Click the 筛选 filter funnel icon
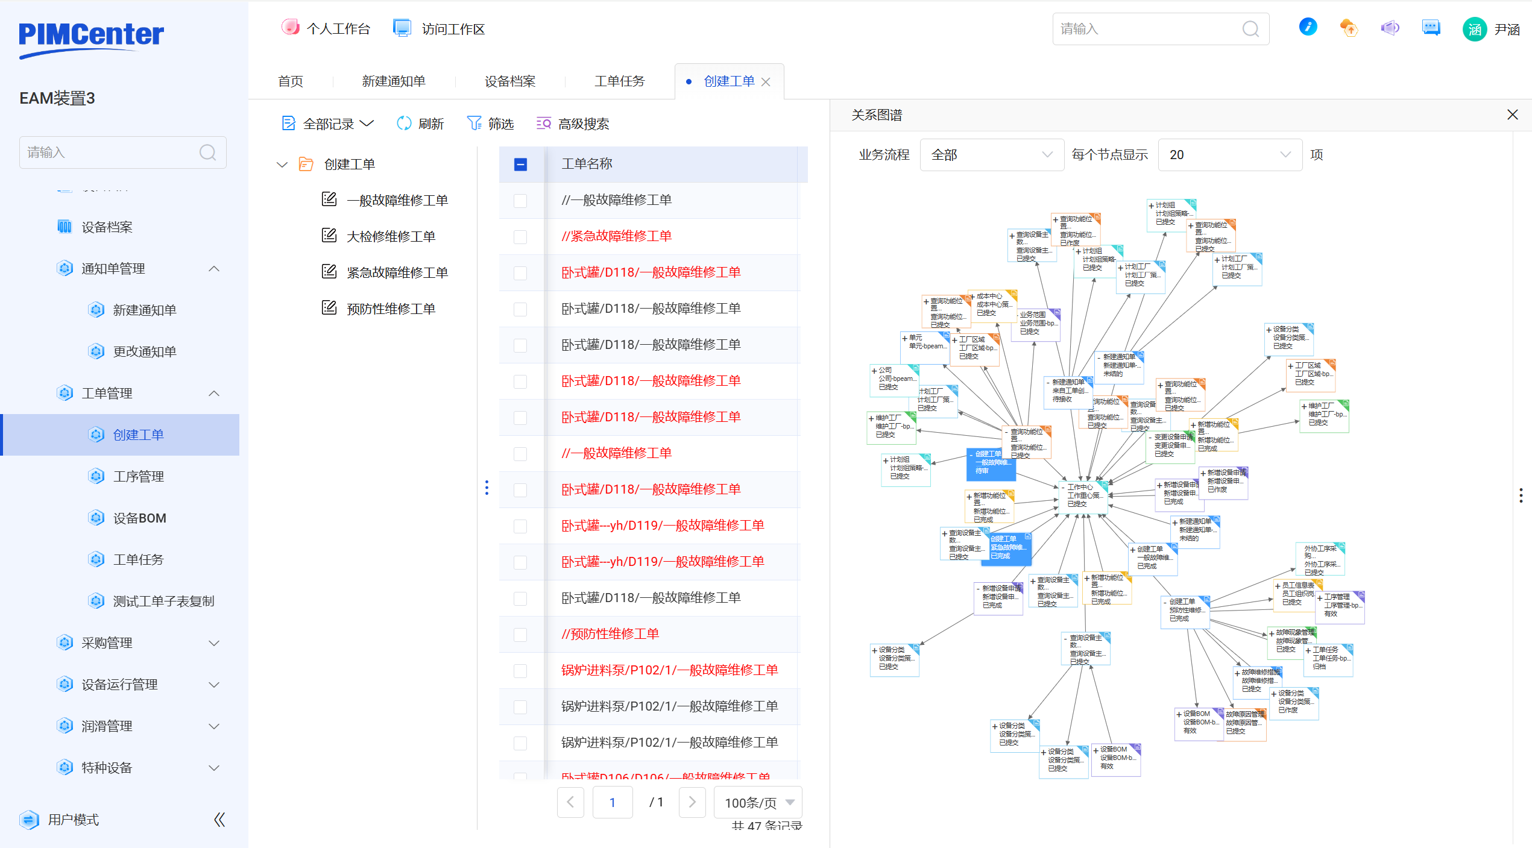Screen dimensions: 1532x848 pos(474,124)
